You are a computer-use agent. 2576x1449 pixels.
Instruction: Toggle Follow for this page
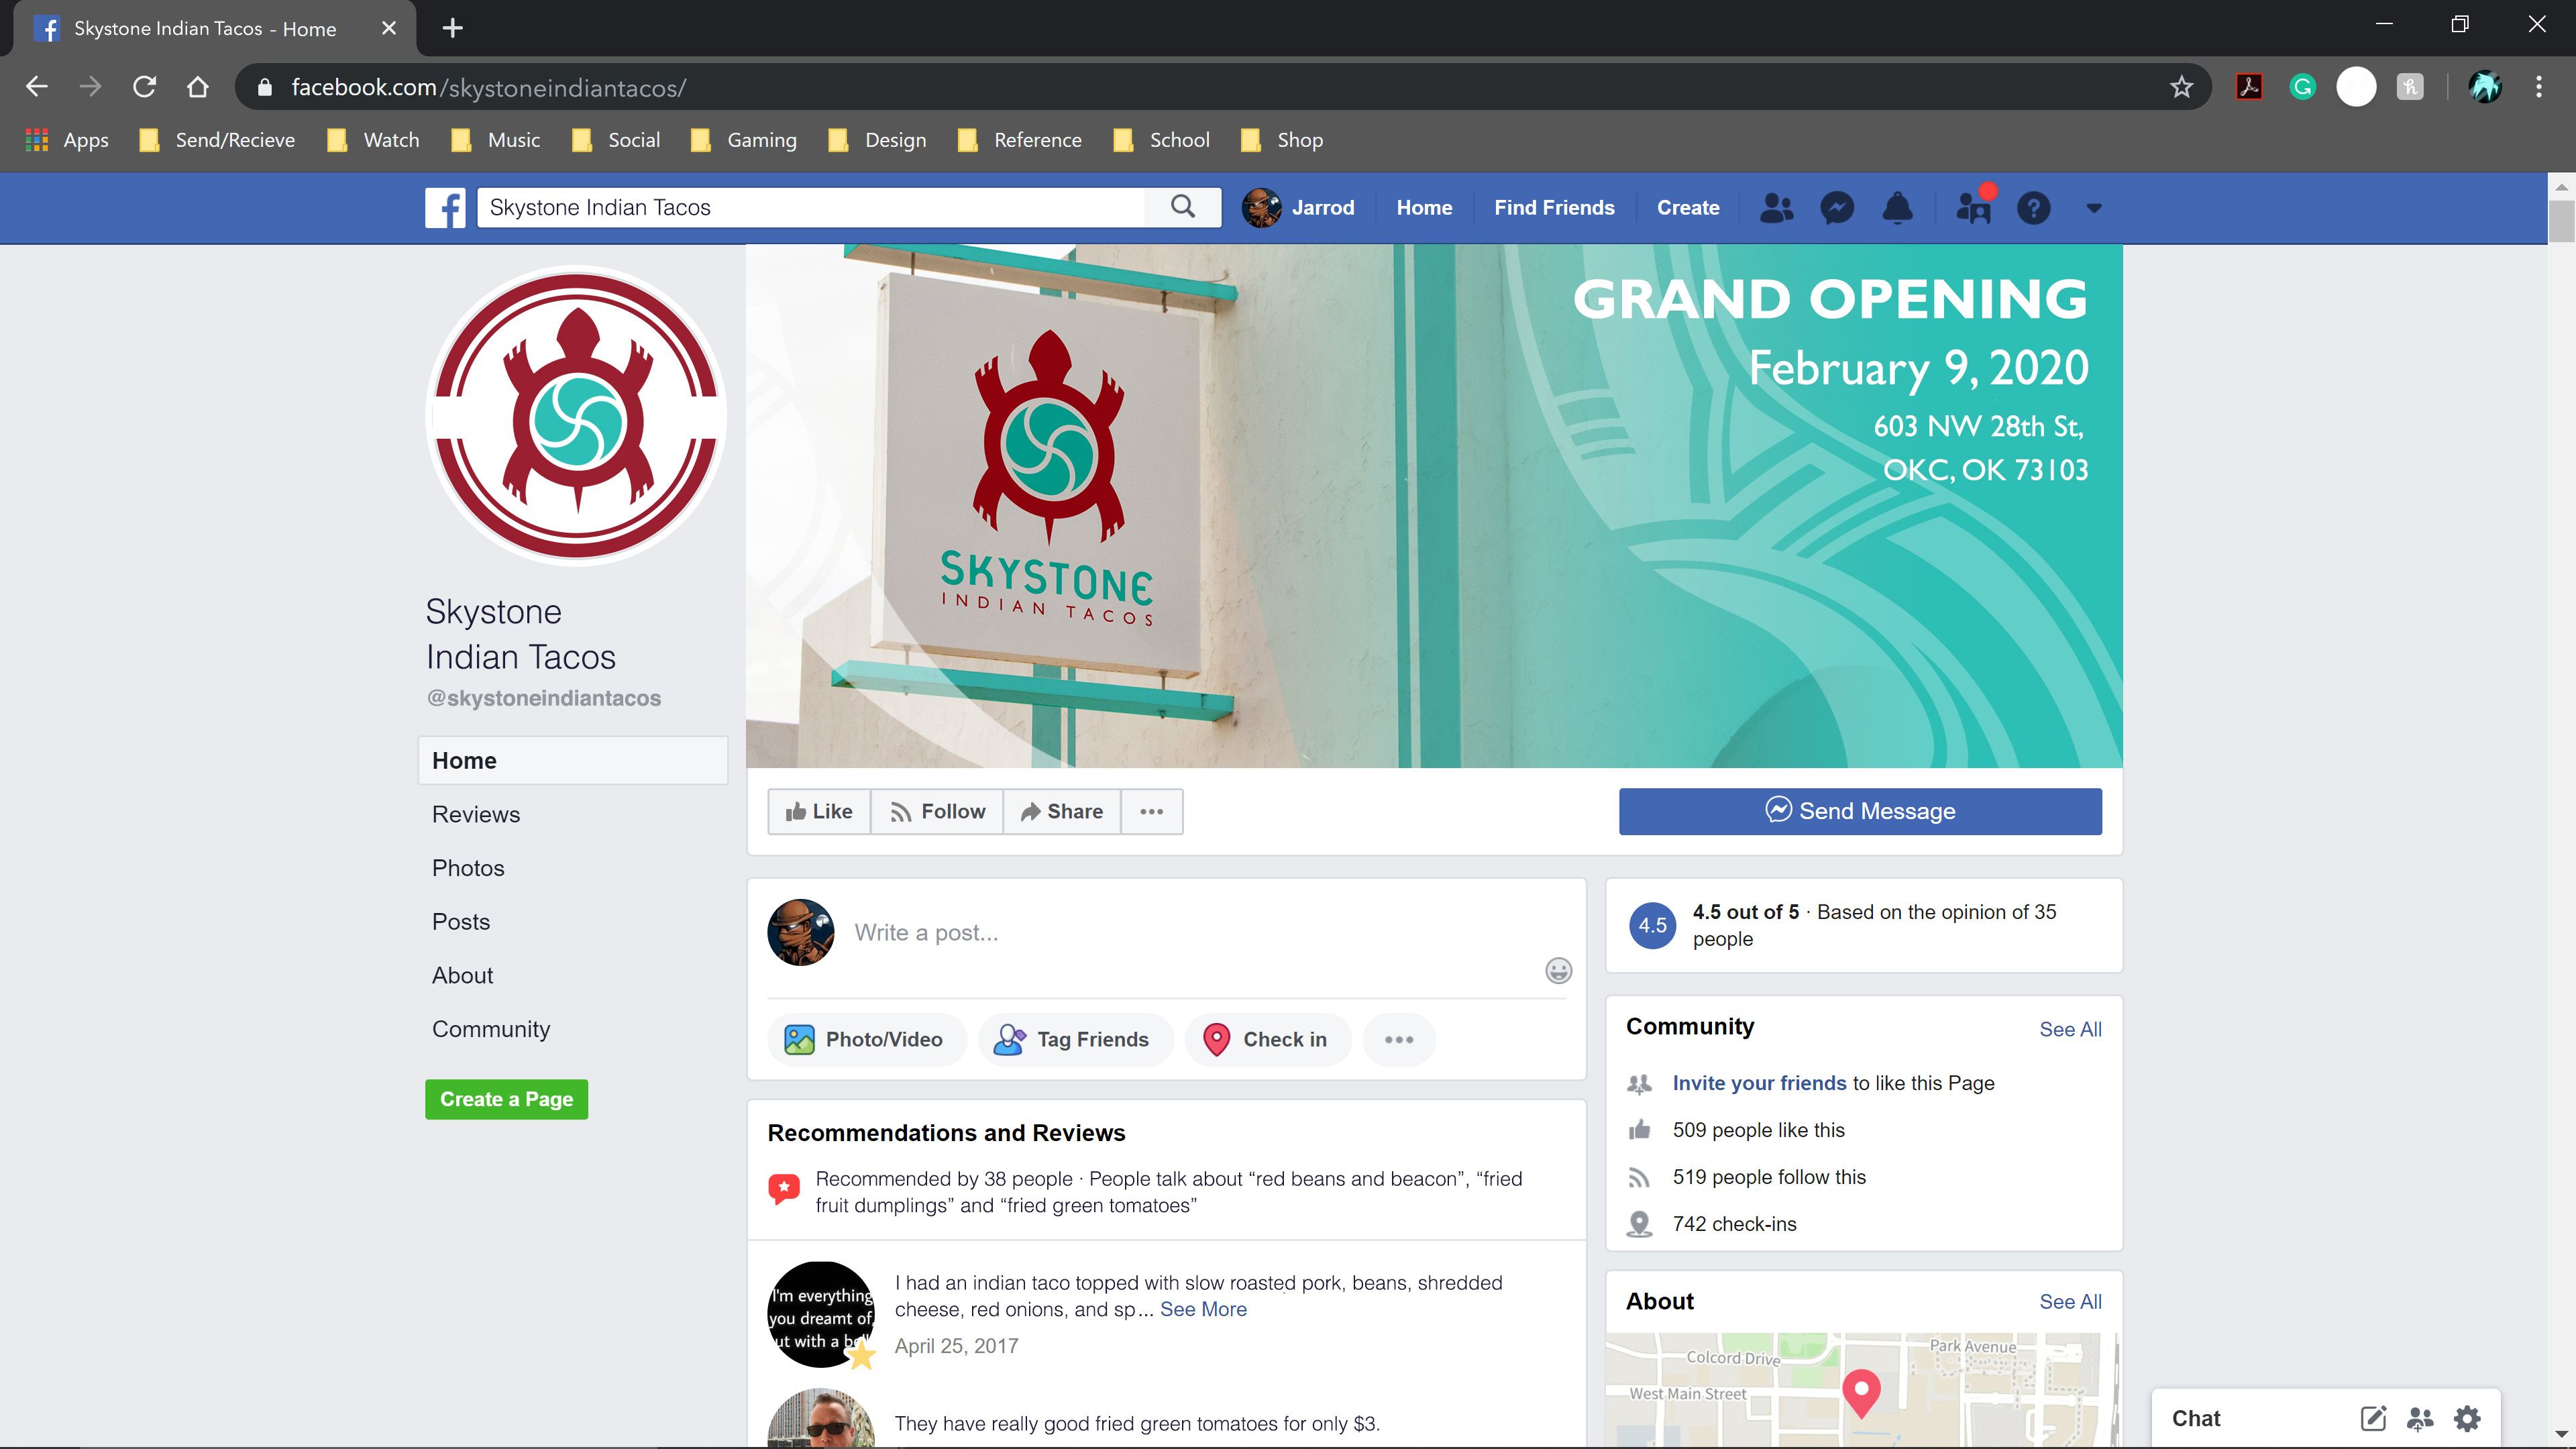tap(937, 811)
